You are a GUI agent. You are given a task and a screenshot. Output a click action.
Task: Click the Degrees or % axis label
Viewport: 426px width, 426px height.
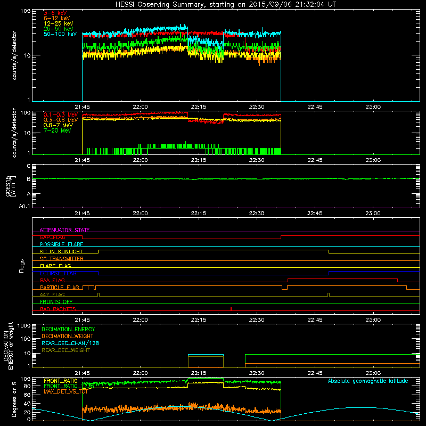click(14, 399)
